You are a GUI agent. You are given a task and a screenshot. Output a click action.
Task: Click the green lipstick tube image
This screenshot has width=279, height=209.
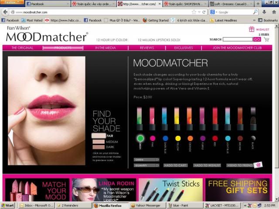pos(139,118)
